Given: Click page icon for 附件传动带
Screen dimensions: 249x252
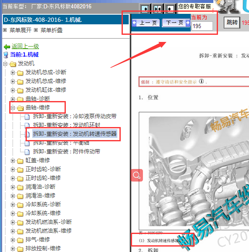Looking at the screenshot, I should (27, 152).
